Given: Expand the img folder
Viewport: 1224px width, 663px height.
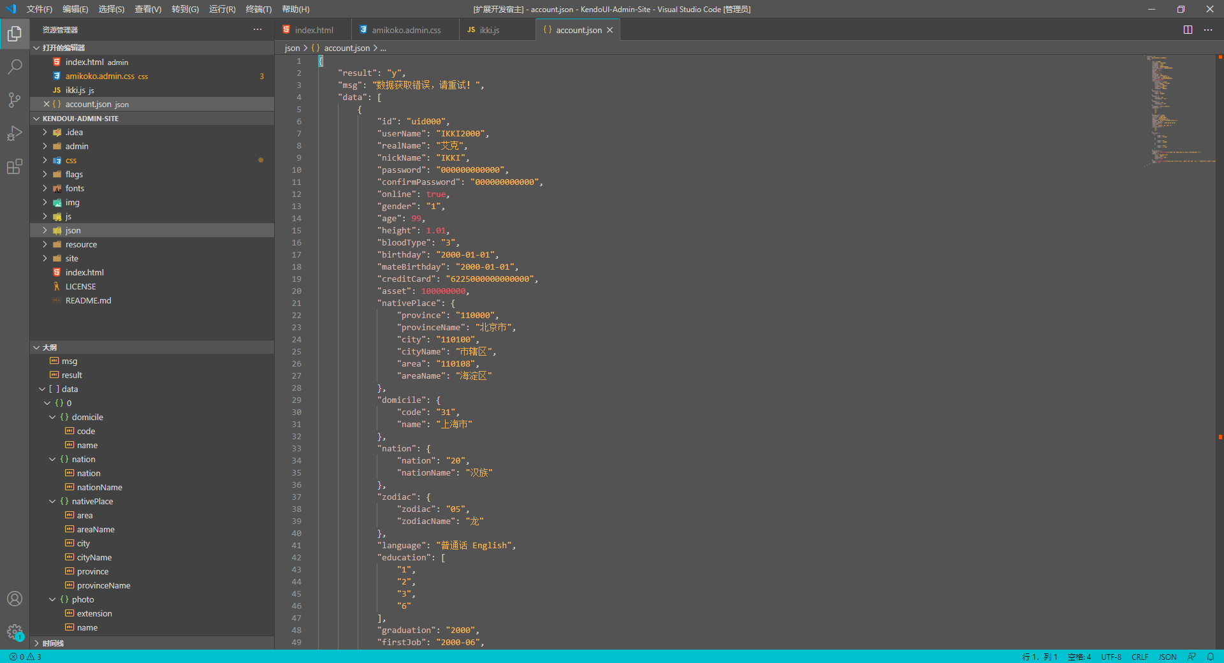Looking at the screenshot, I should (x=152, y=202).
